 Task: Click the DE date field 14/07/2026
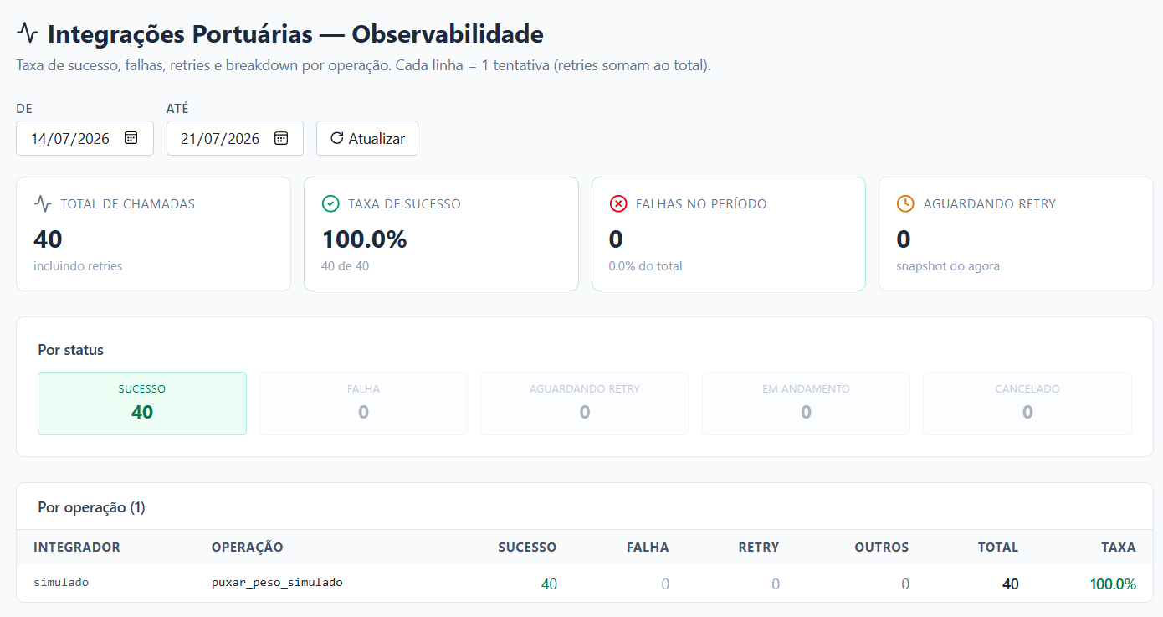pos(85,138)
